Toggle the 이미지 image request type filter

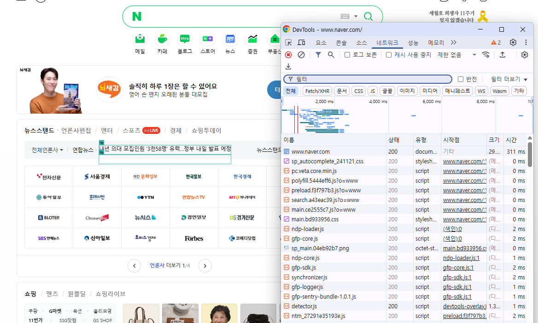click(x=407, y=91)
